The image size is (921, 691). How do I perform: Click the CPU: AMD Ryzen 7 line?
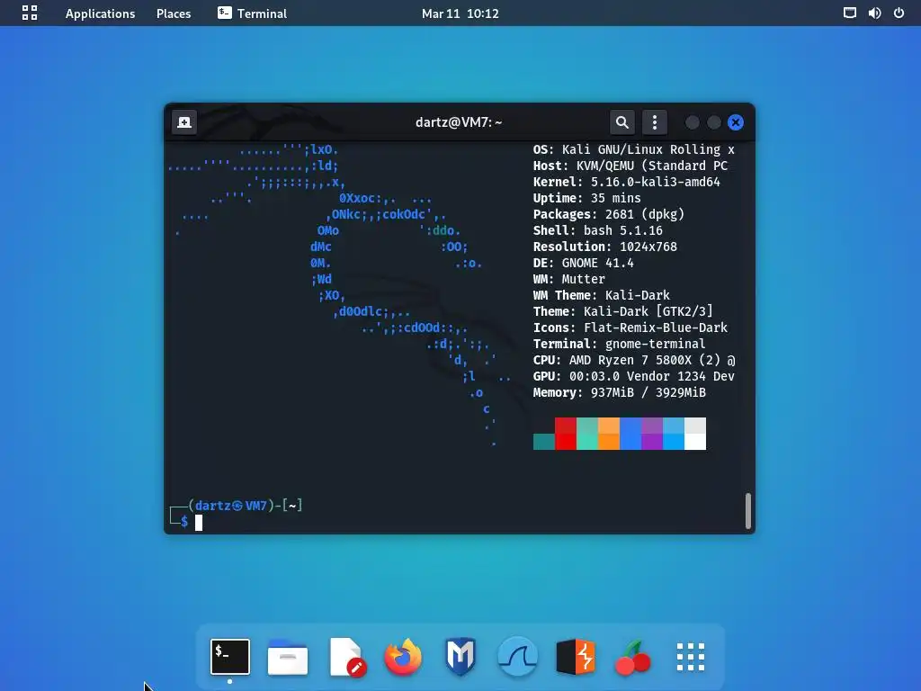click(634, 360)
